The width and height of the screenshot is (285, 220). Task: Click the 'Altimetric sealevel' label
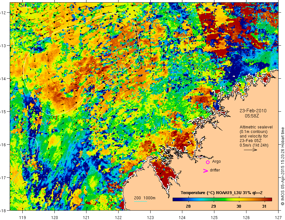point(256,127)
